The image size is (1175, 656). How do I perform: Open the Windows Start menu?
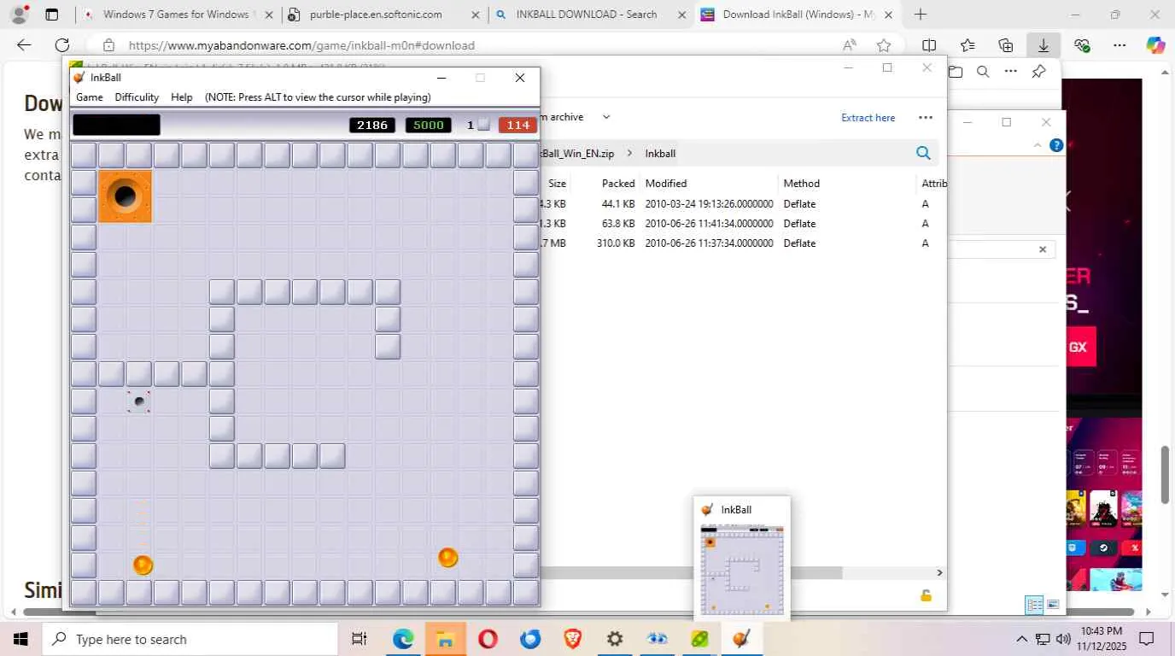(20, 639)
